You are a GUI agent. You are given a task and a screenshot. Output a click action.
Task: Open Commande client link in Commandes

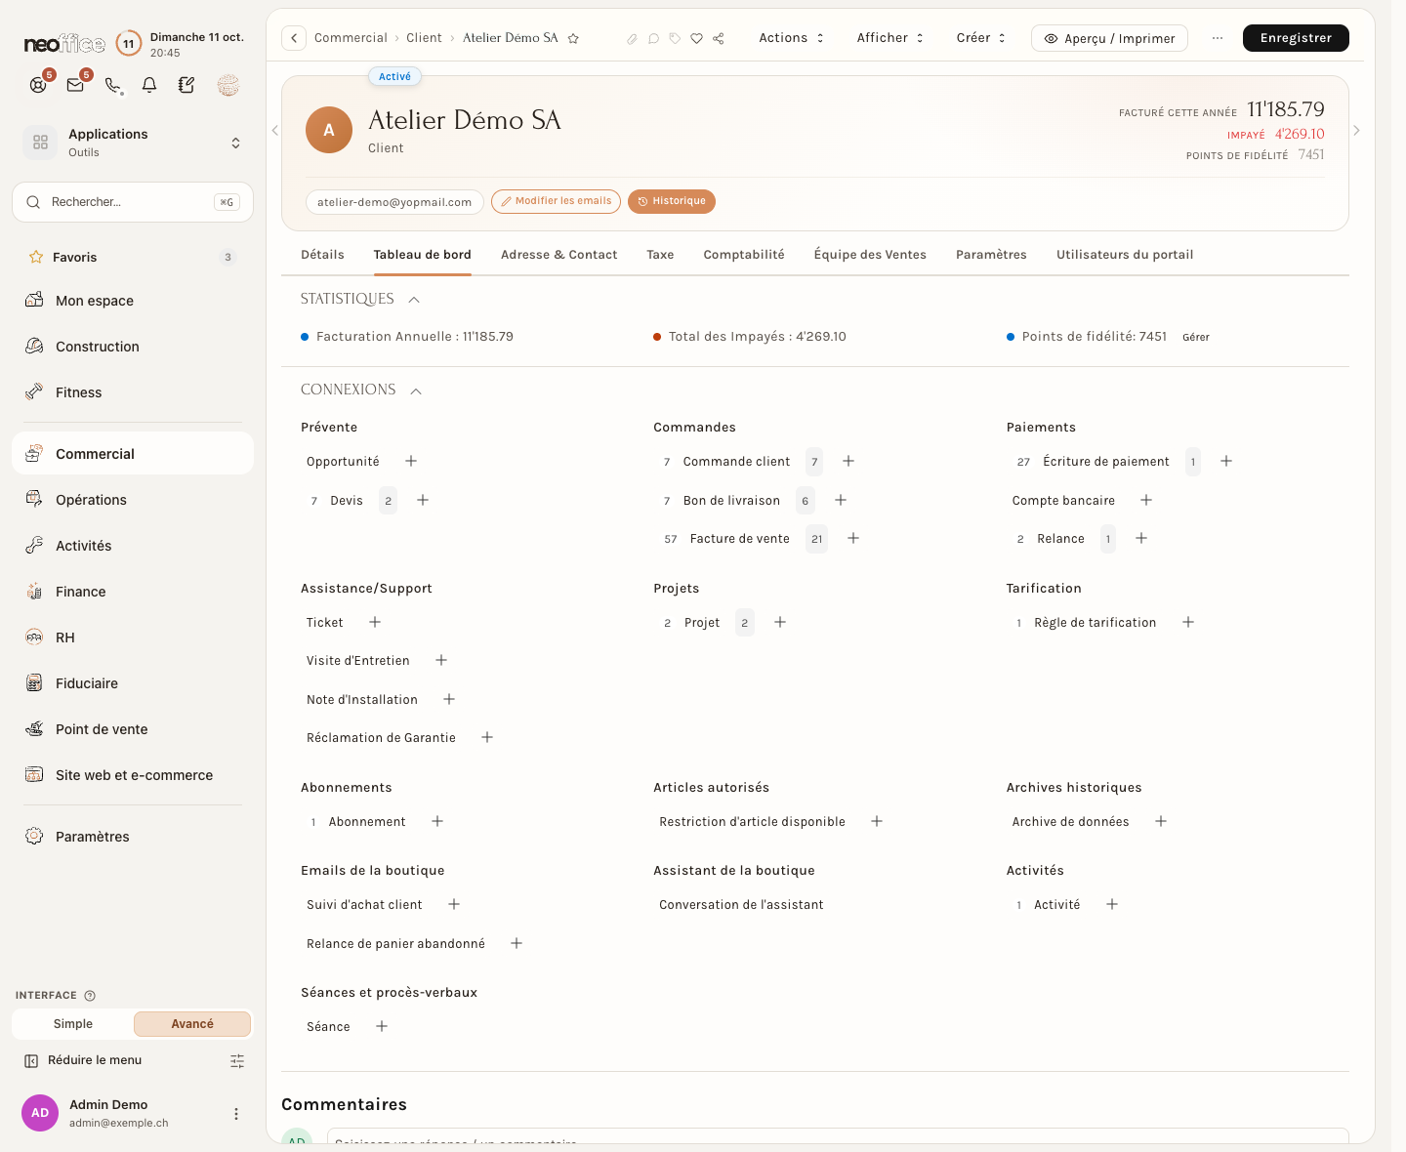pyautogui.click(x=736, y=462)
